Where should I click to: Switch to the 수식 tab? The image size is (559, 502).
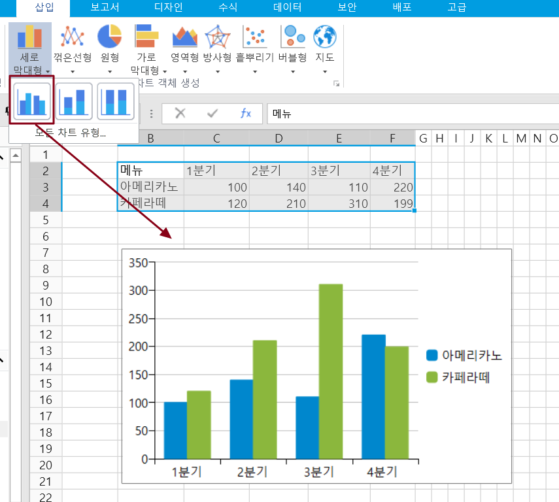(x=228, y=8)
